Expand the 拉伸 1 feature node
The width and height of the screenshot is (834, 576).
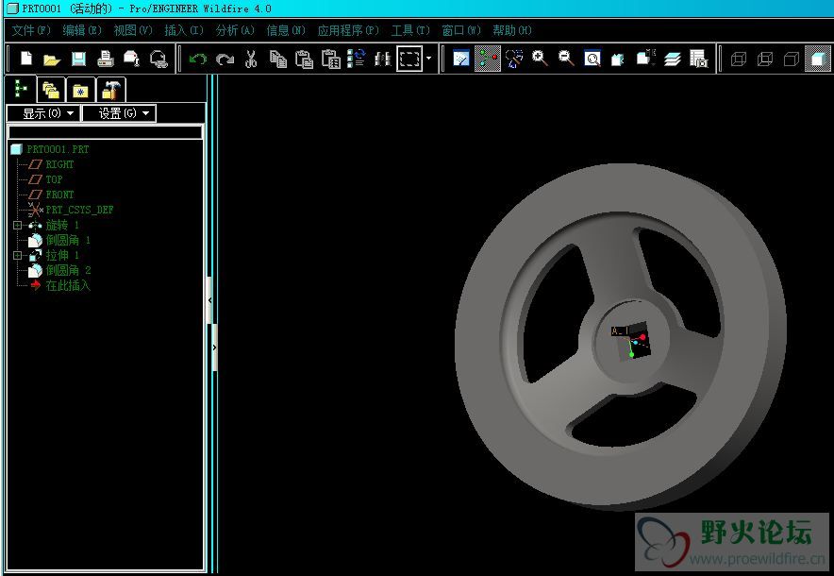[17, 256]
